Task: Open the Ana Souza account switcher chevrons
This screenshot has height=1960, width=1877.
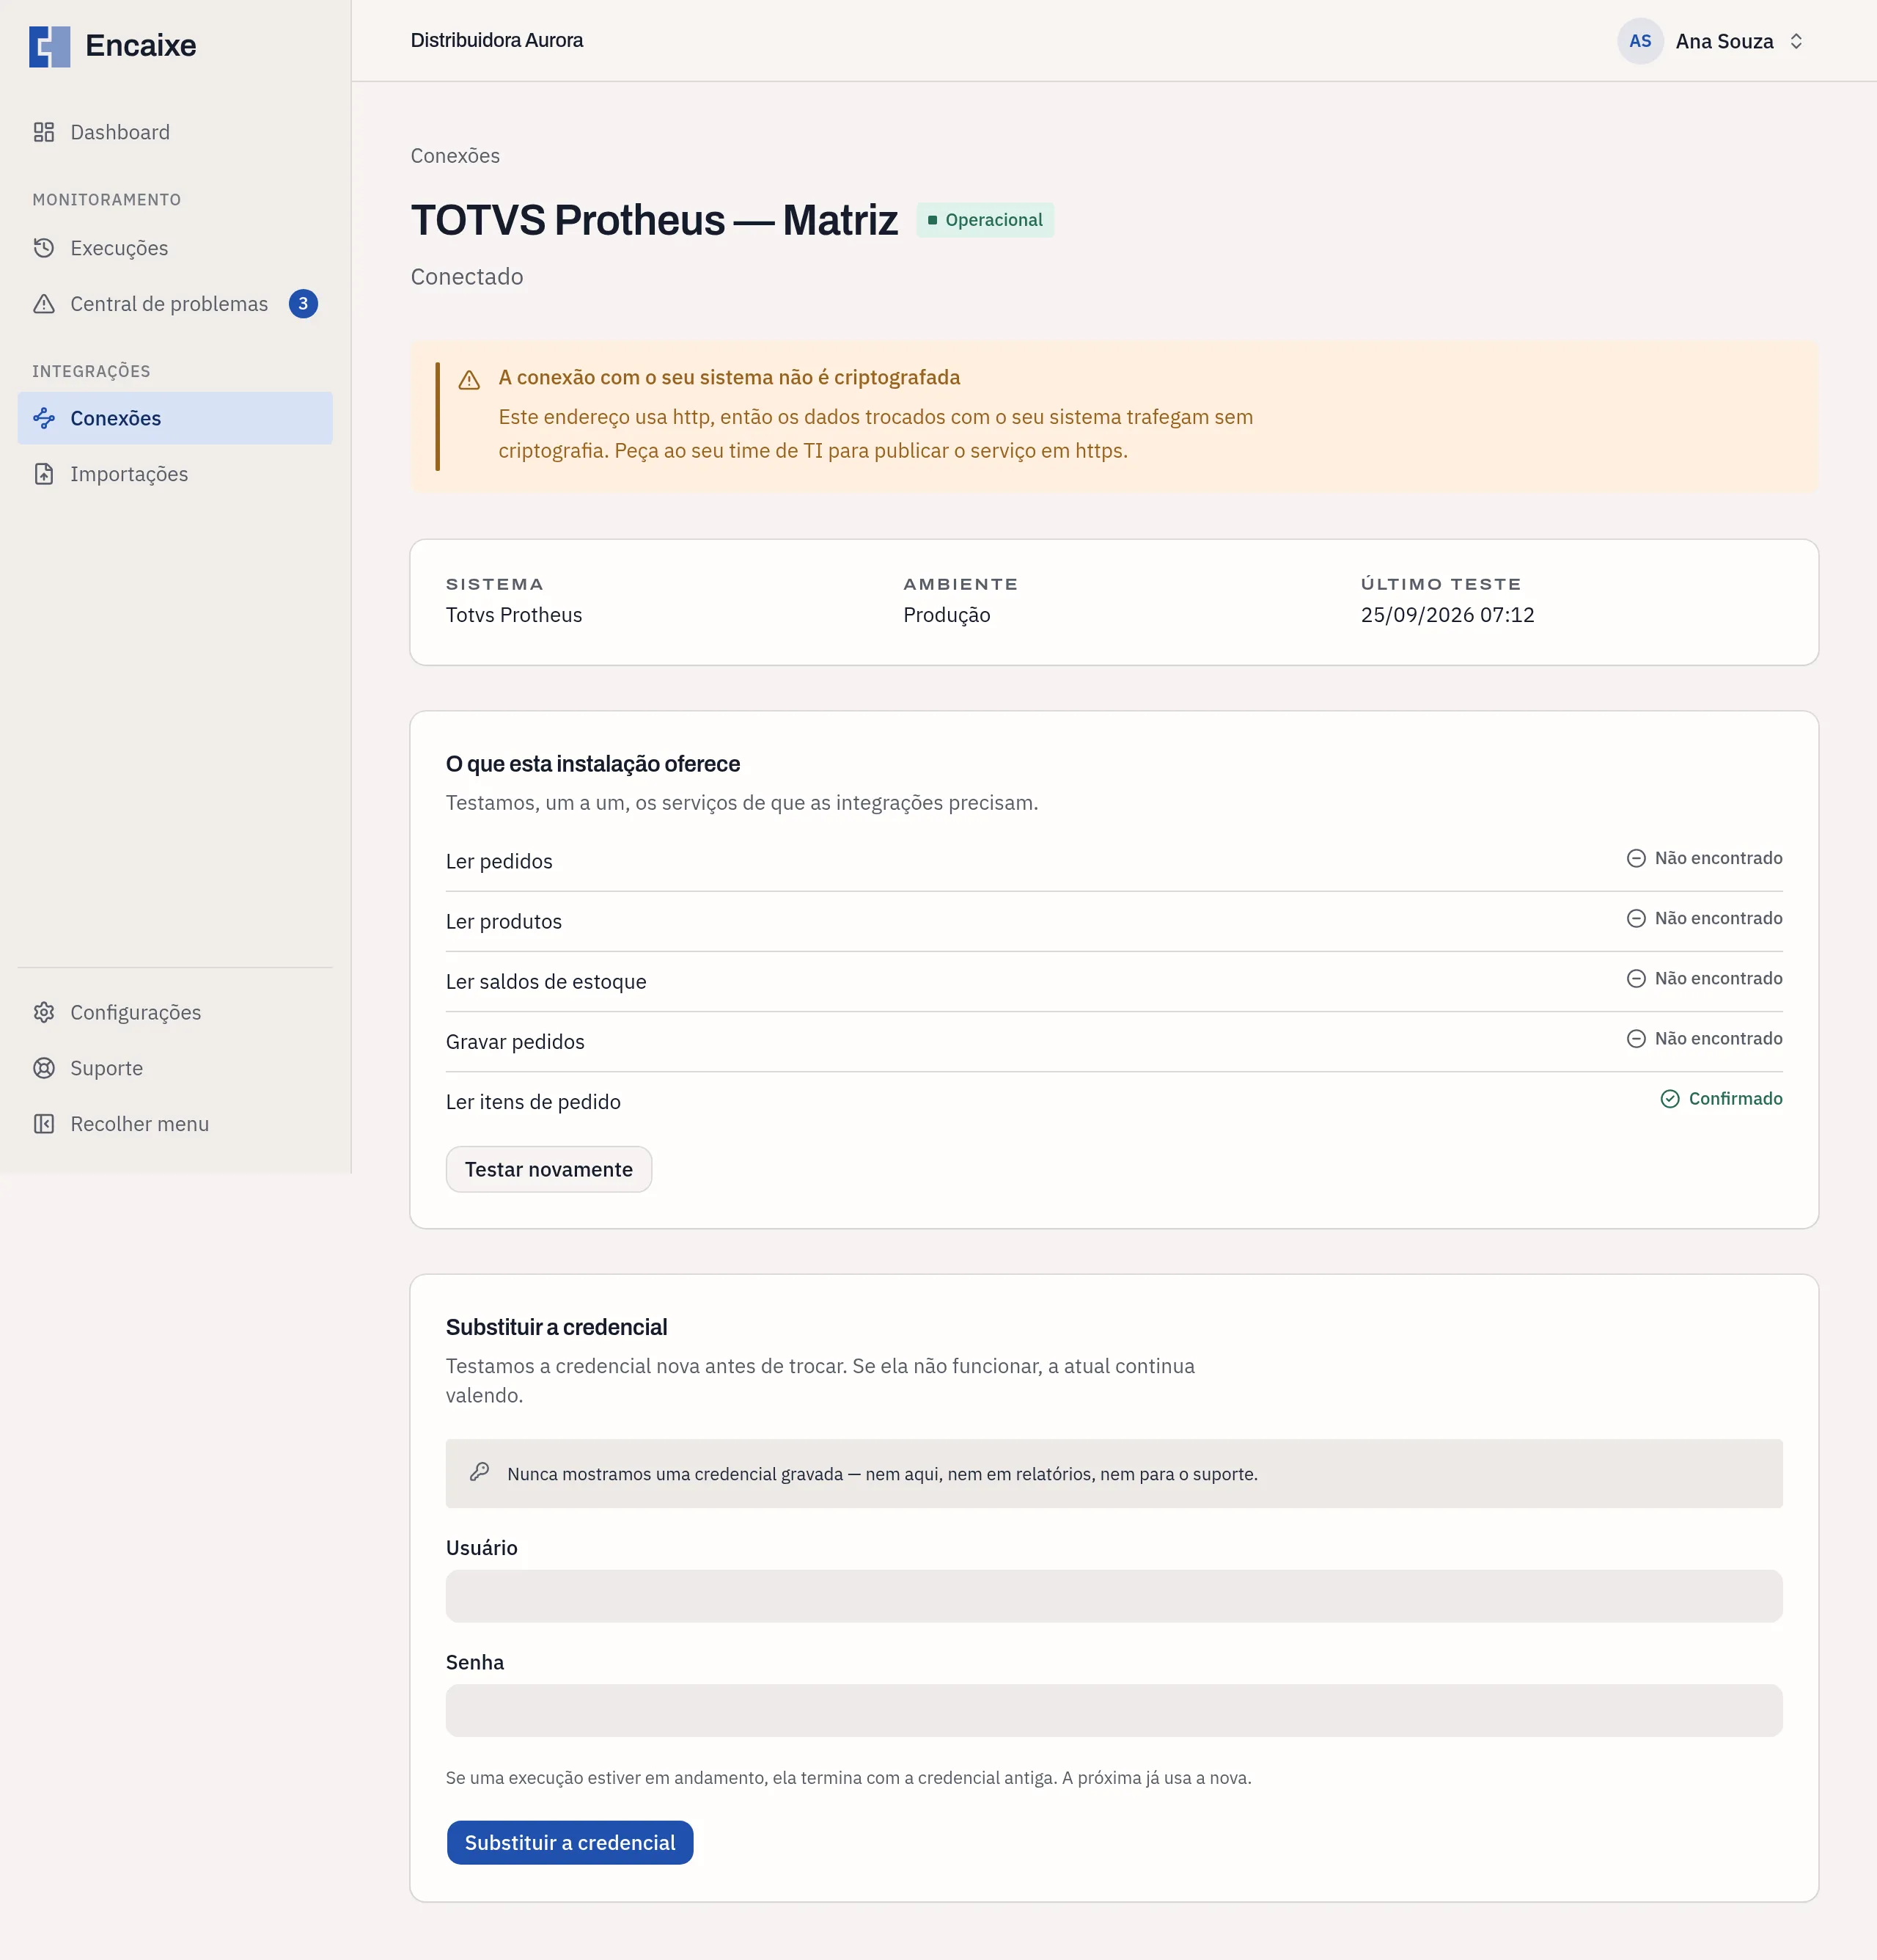Action: [1795, 41]
